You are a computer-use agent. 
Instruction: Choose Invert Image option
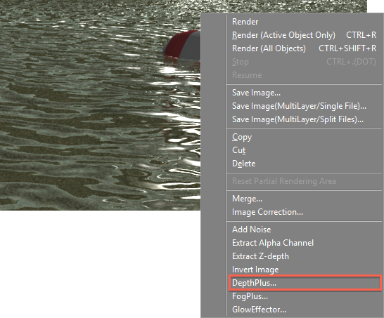pyautogui.click(x=304, y=270)
